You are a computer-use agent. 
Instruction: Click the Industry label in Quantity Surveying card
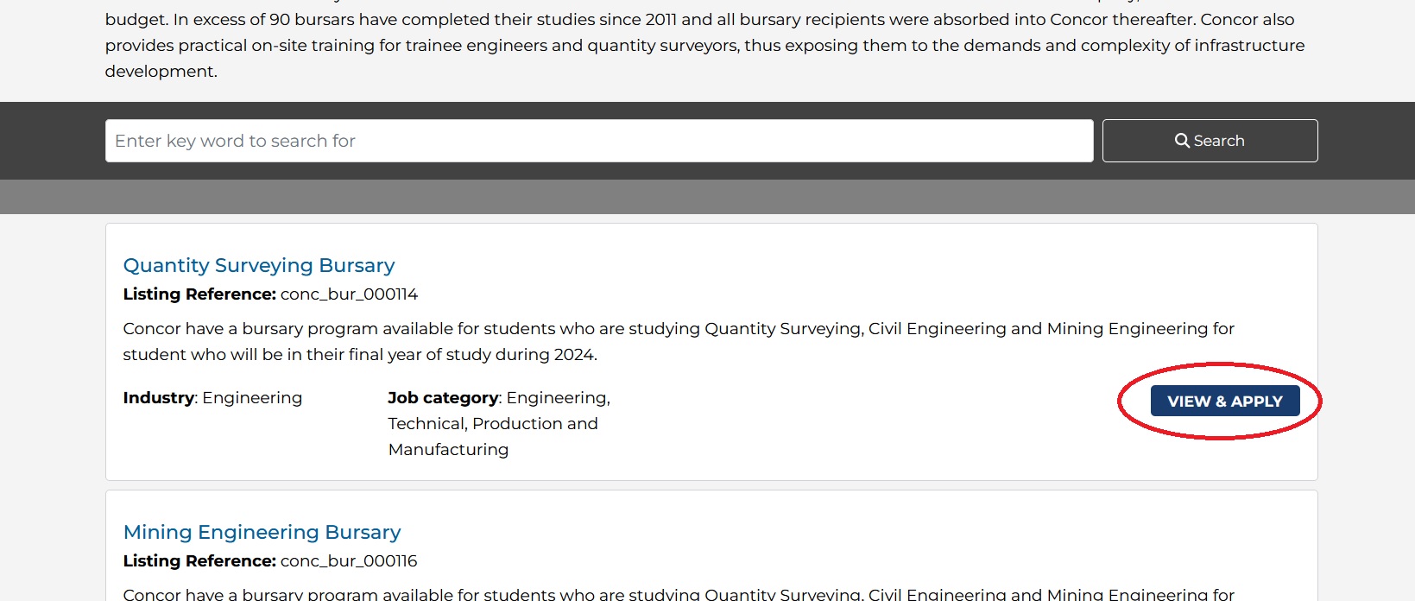click(x=159, y=398)
